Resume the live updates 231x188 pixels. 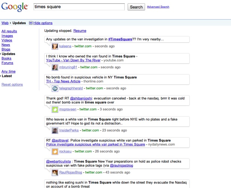(80, 31)
